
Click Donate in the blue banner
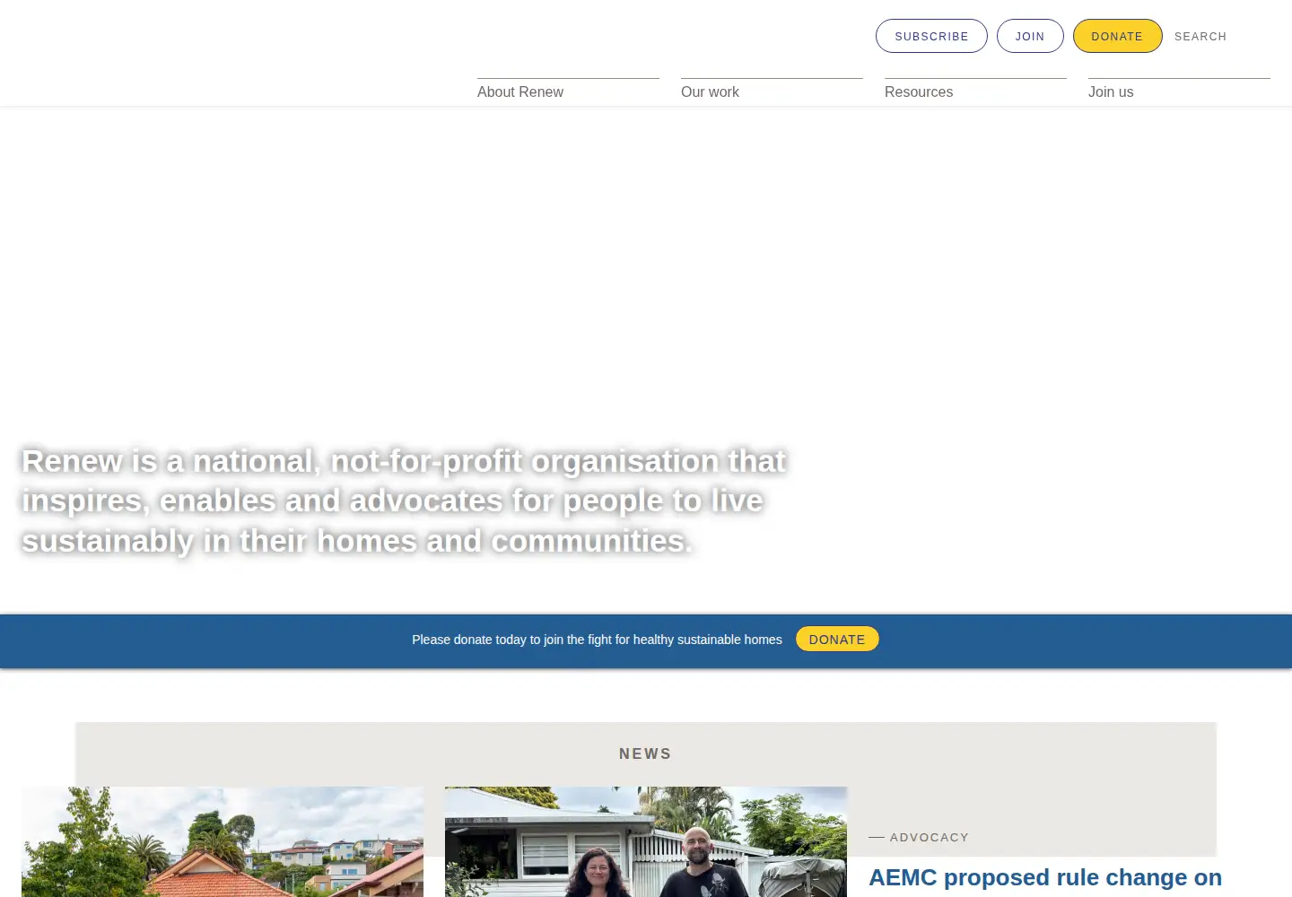(837, 640)
